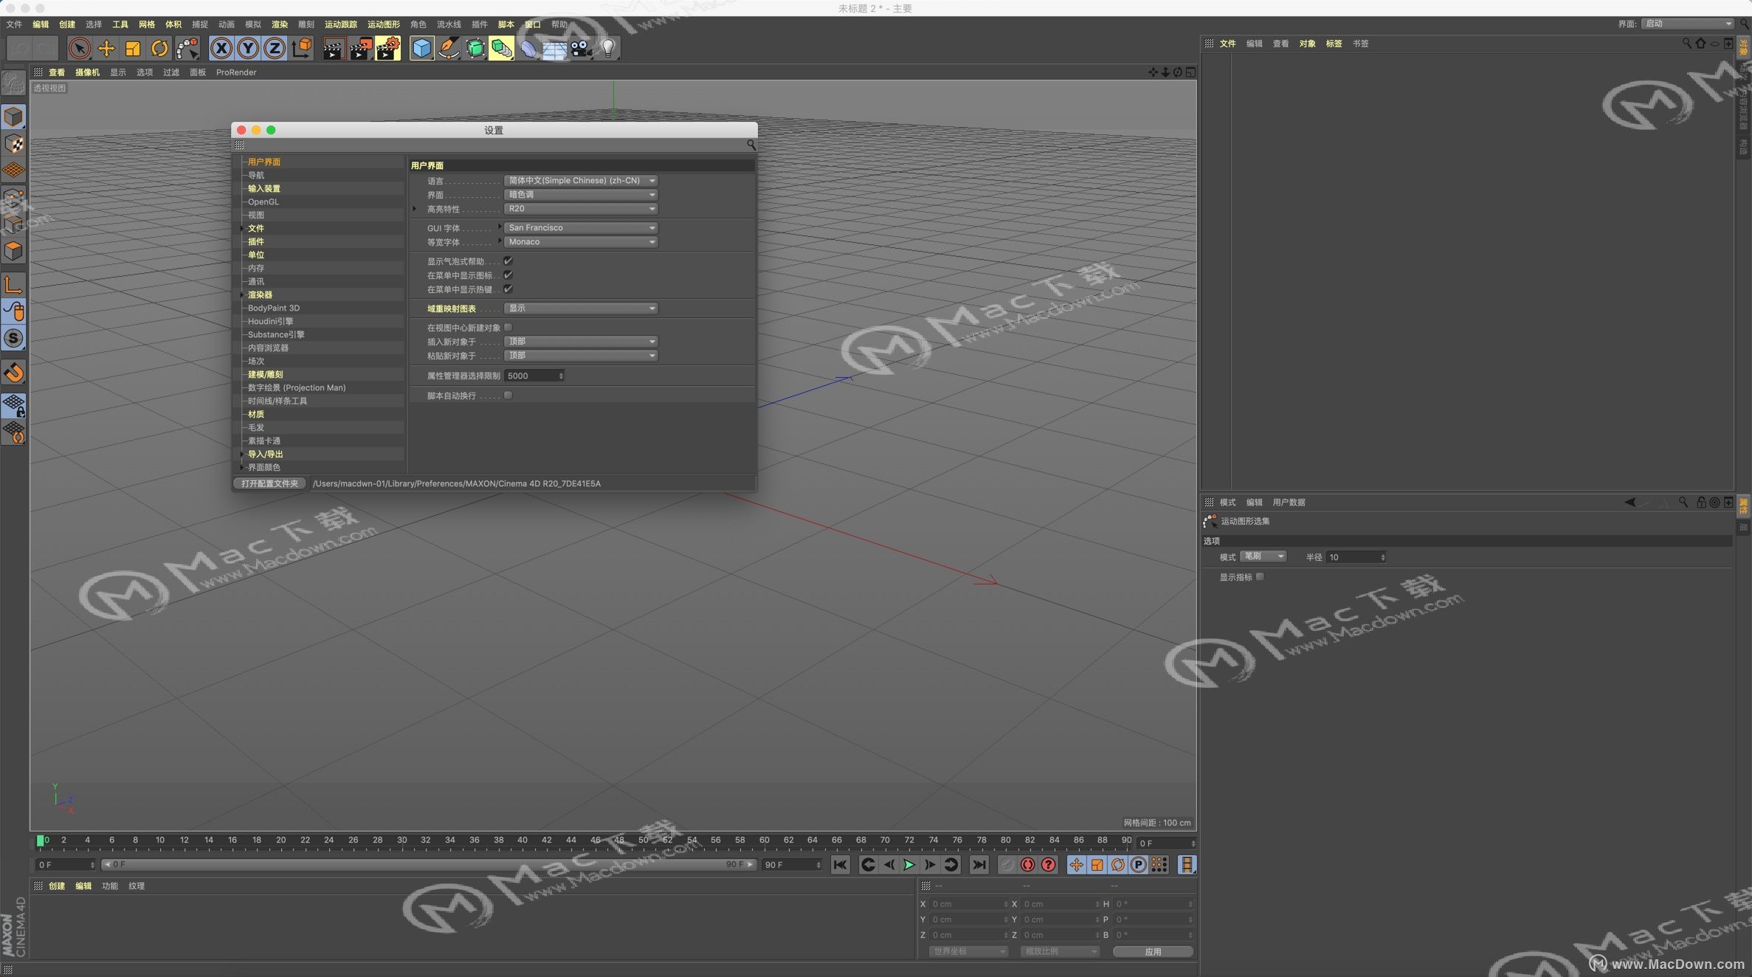The height and width of the screenshot is (977, 1752).
Task: Enable 脚本自动换行 checkbox
Action: coord(508,395)
